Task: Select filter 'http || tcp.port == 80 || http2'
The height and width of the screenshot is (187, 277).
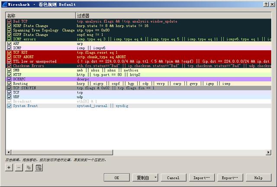Action: coord(109,75)
